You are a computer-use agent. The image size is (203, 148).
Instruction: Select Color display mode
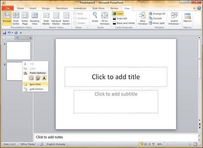(118, 14)
